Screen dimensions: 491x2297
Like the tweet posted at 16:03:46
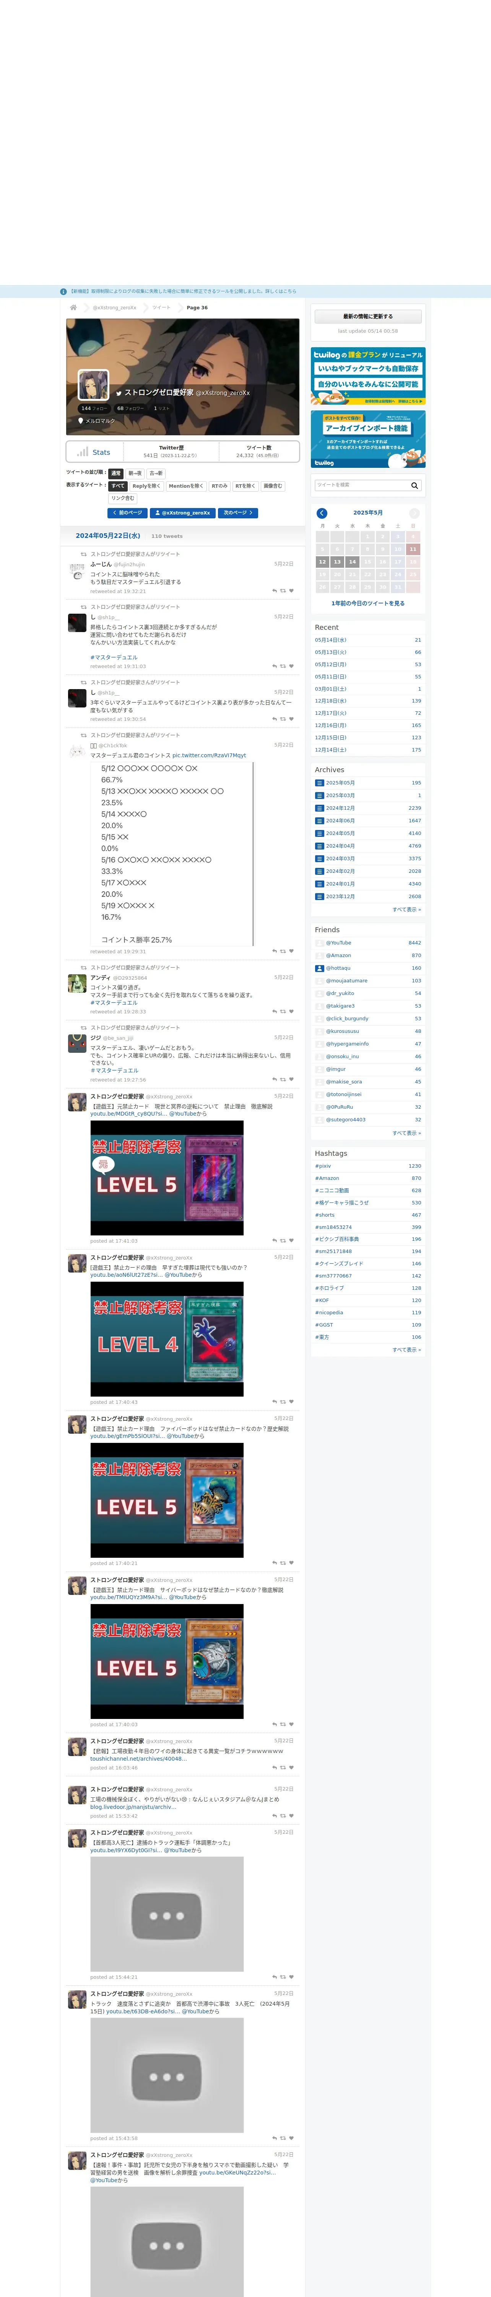[x=291, y=1767]
